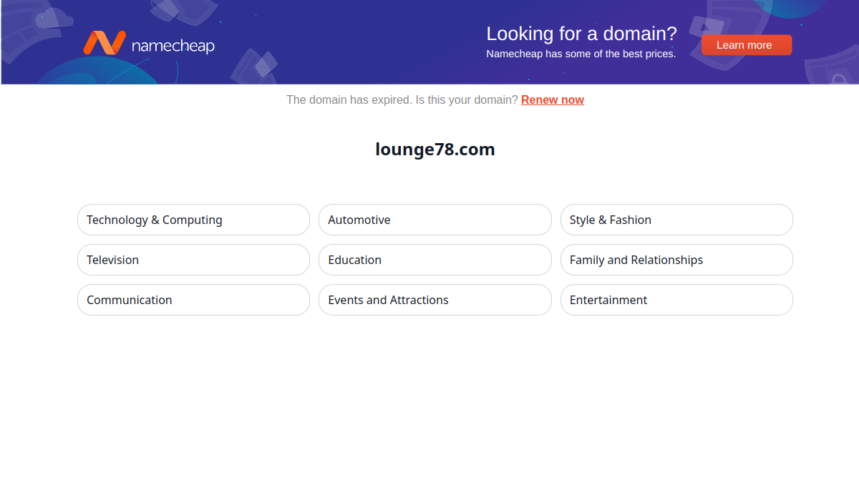Image resolution: width=859 pixels, height=483 pixels.
Task: Select the Technology & Computing category
Action: coord(193,220)
